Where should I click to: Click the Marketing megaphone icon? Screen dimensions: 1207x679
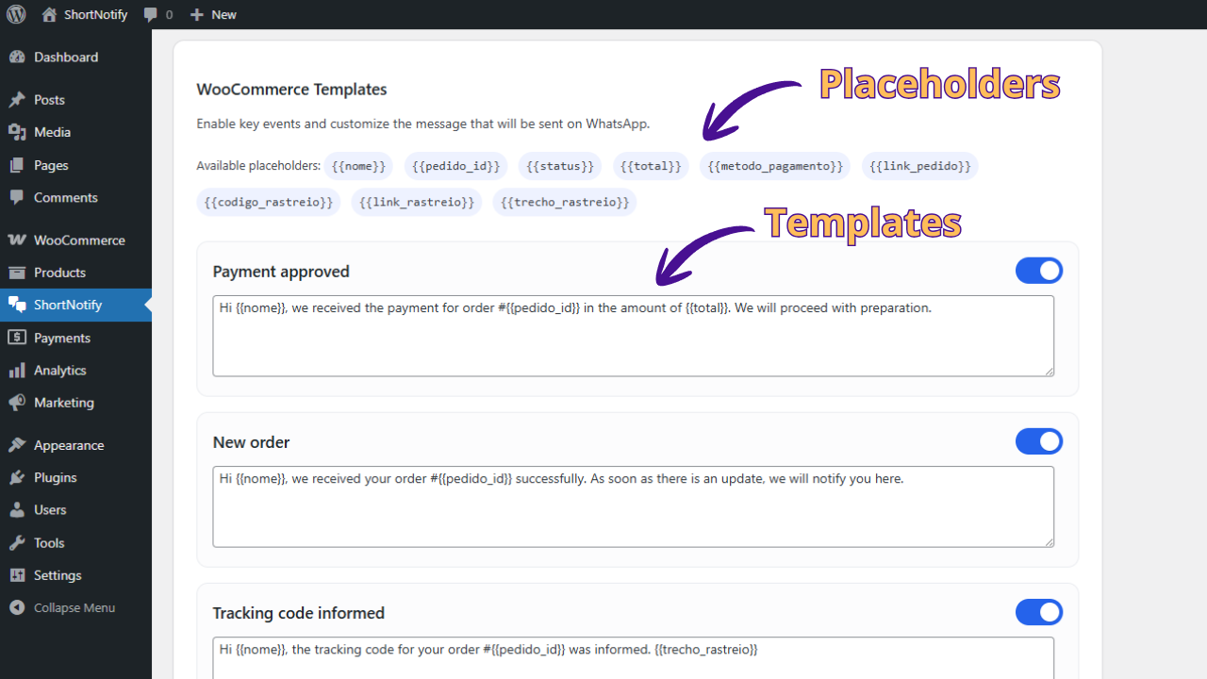[x=17, y=403]
